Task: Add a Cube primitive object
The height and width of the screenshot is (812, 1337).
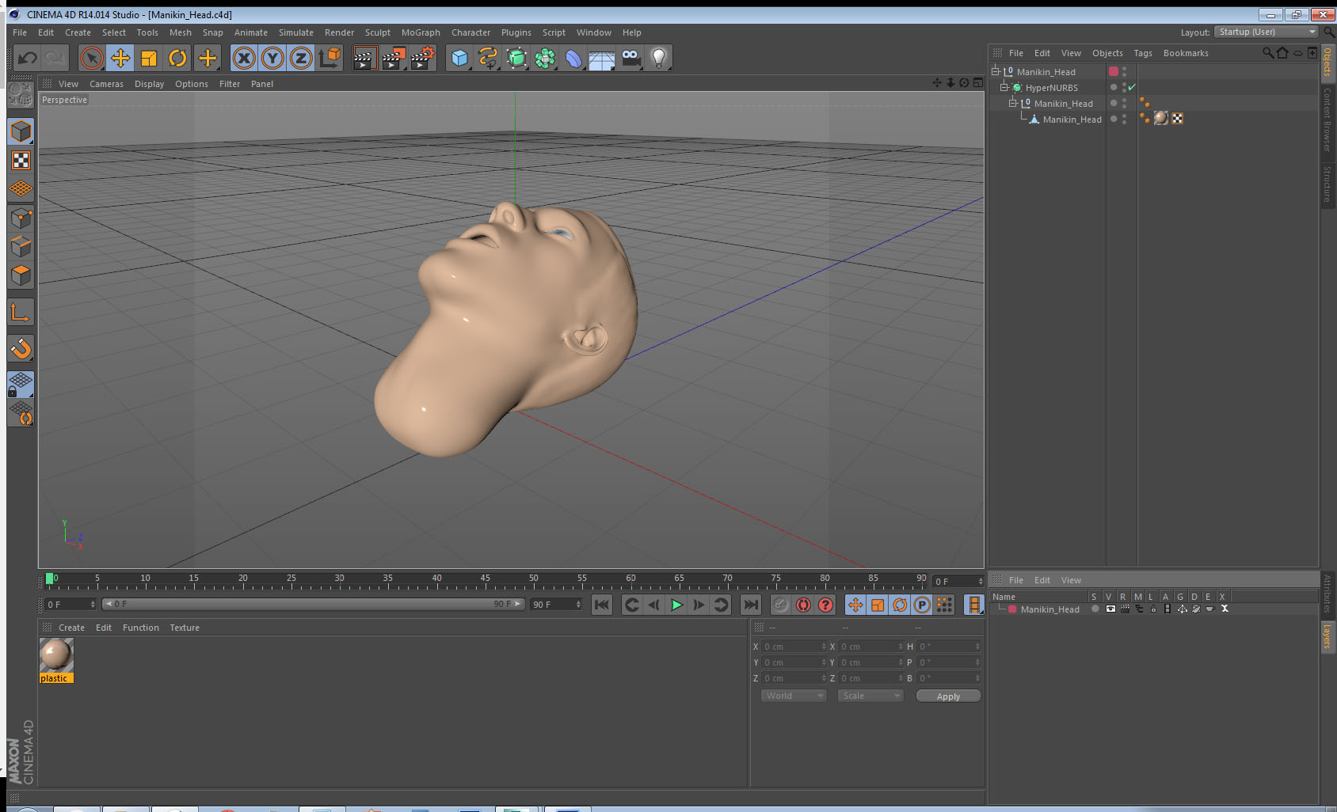Action: click(459, 58)
